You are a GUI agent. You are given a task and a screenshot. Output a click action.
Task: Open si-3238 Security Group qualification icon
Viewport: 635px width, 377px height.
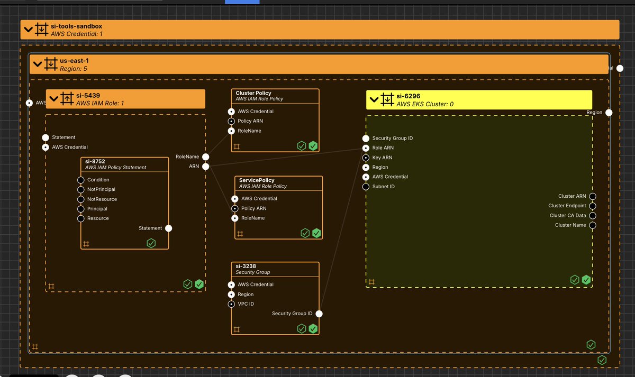click(302, 329)
